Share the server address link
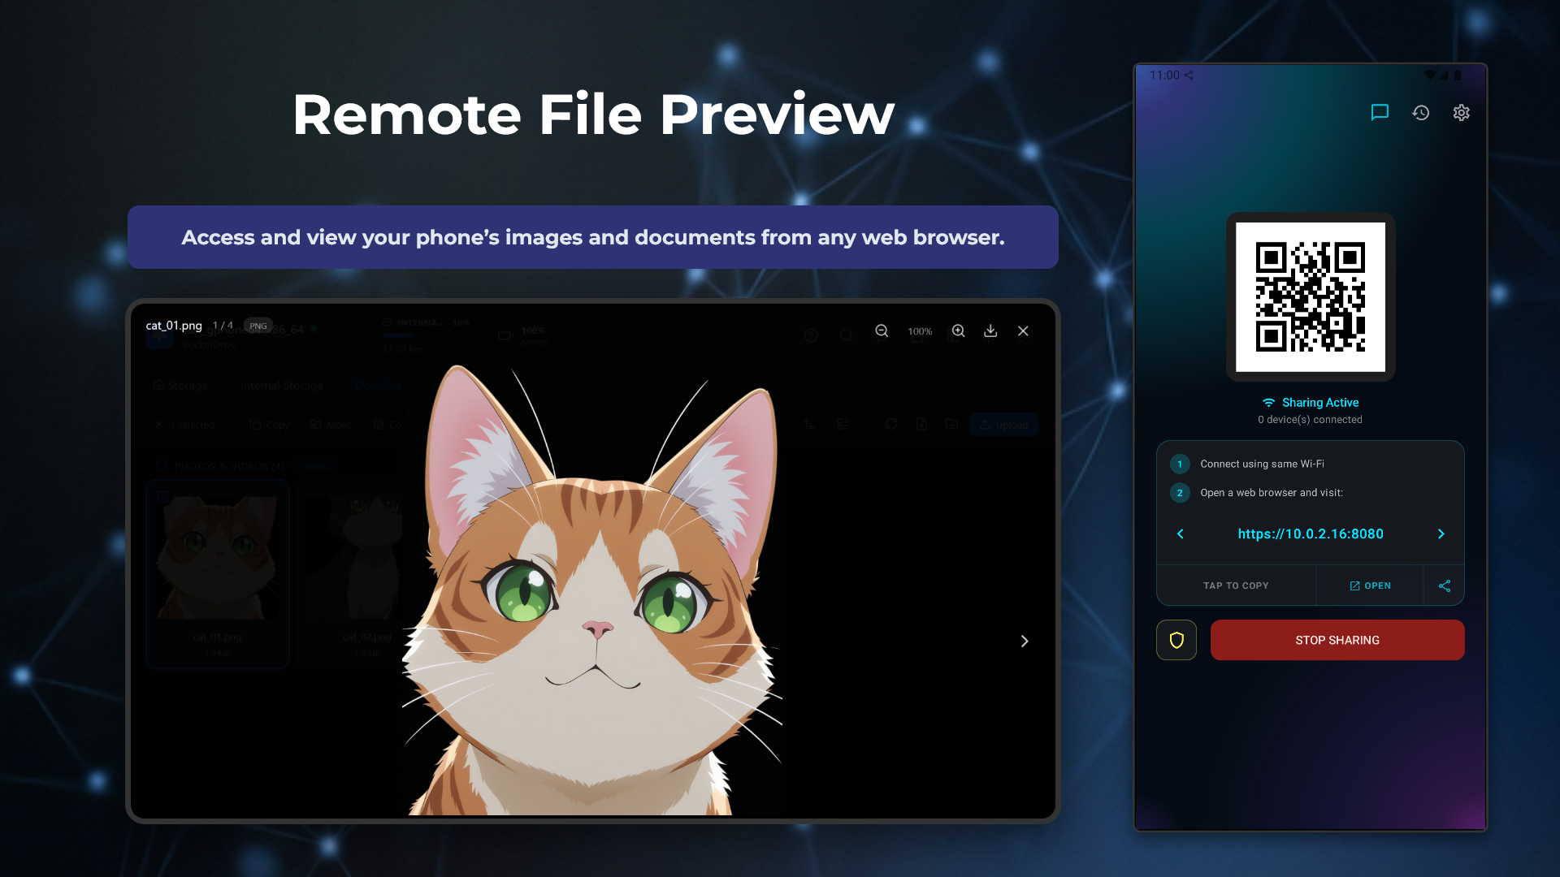 tap(1444, 585)
